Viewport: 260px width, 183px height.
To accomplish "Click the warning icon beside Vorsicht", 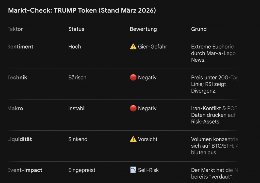I will 133,139.
